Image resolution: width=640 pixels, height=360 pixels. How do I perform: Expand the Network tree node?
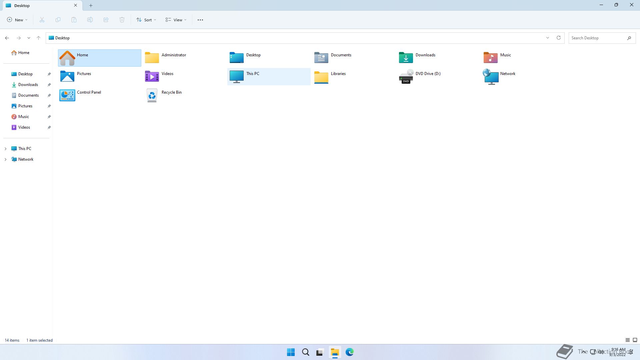pos(5,159)
